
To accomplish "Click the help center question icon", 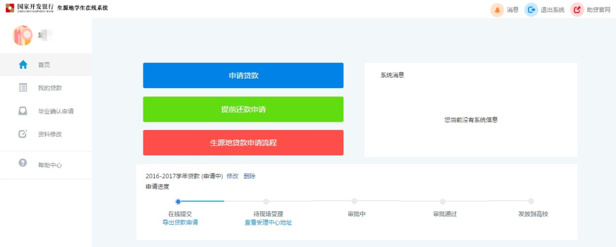I will coord(23,163).
